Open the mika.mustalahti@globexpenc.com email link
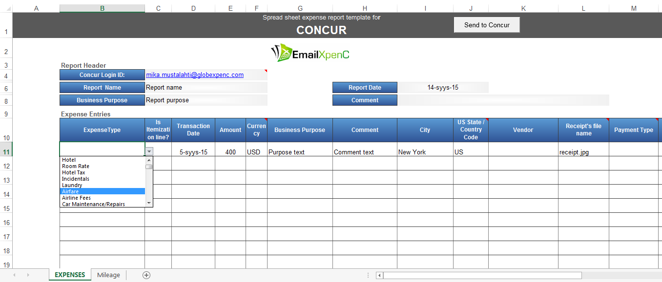 pyautogui.click(x=195, y=75)
